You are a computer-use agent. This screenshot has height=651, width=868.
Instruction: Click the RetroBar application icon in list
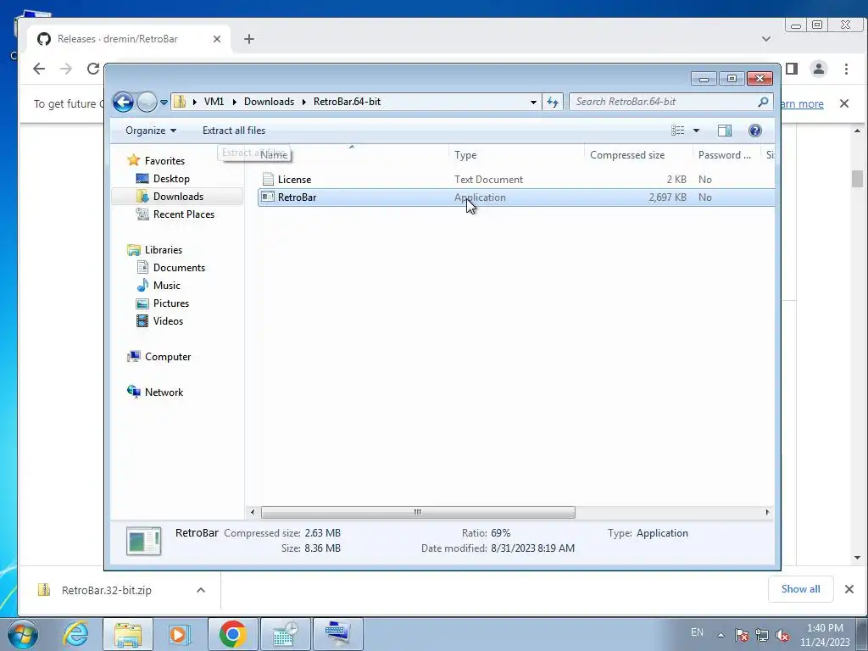(x=268, y=197)
